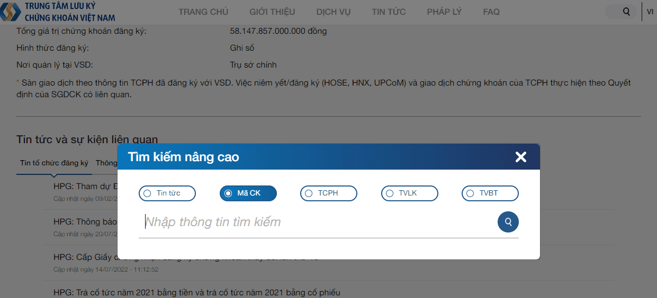Switch to Tin tổ chức đăng ký tab
This screenshot has width=657, height=298.
click(x=54, y=163)
